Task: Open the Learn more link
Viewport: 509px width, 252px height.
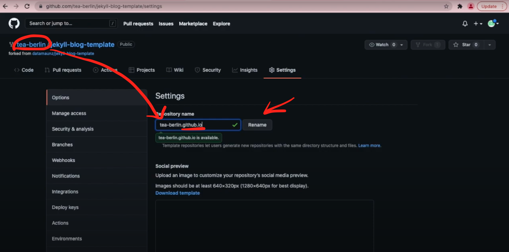Action: 370,146
